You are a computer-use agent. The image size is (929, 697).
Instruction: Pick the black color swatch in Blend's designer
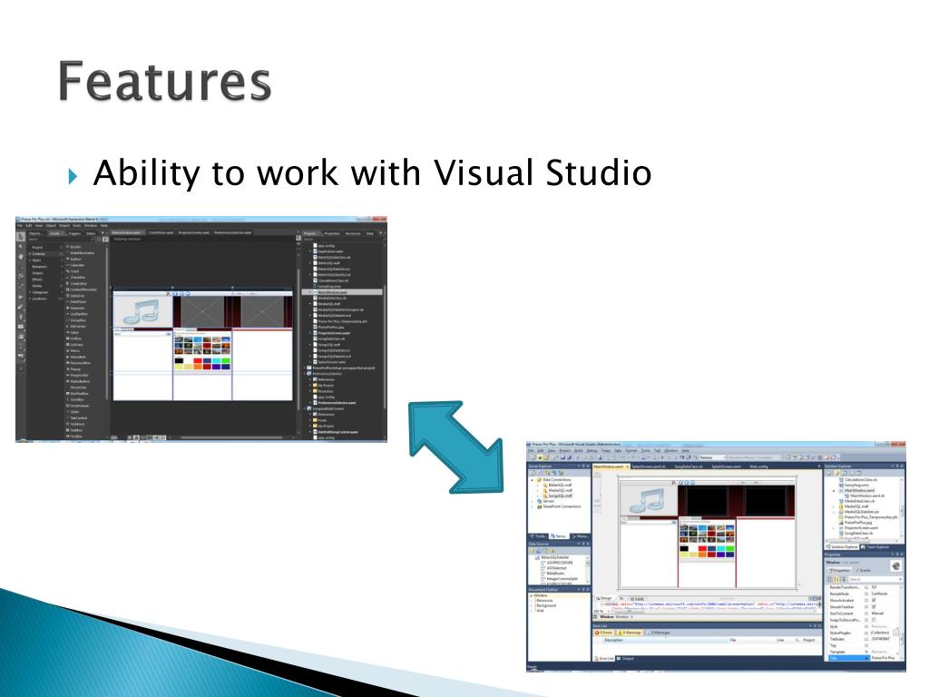(179, 360)
